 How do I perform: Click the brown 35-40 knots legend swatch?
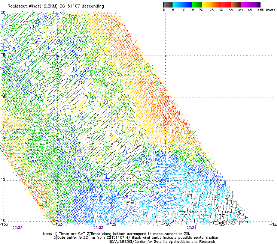pos(236,5)
